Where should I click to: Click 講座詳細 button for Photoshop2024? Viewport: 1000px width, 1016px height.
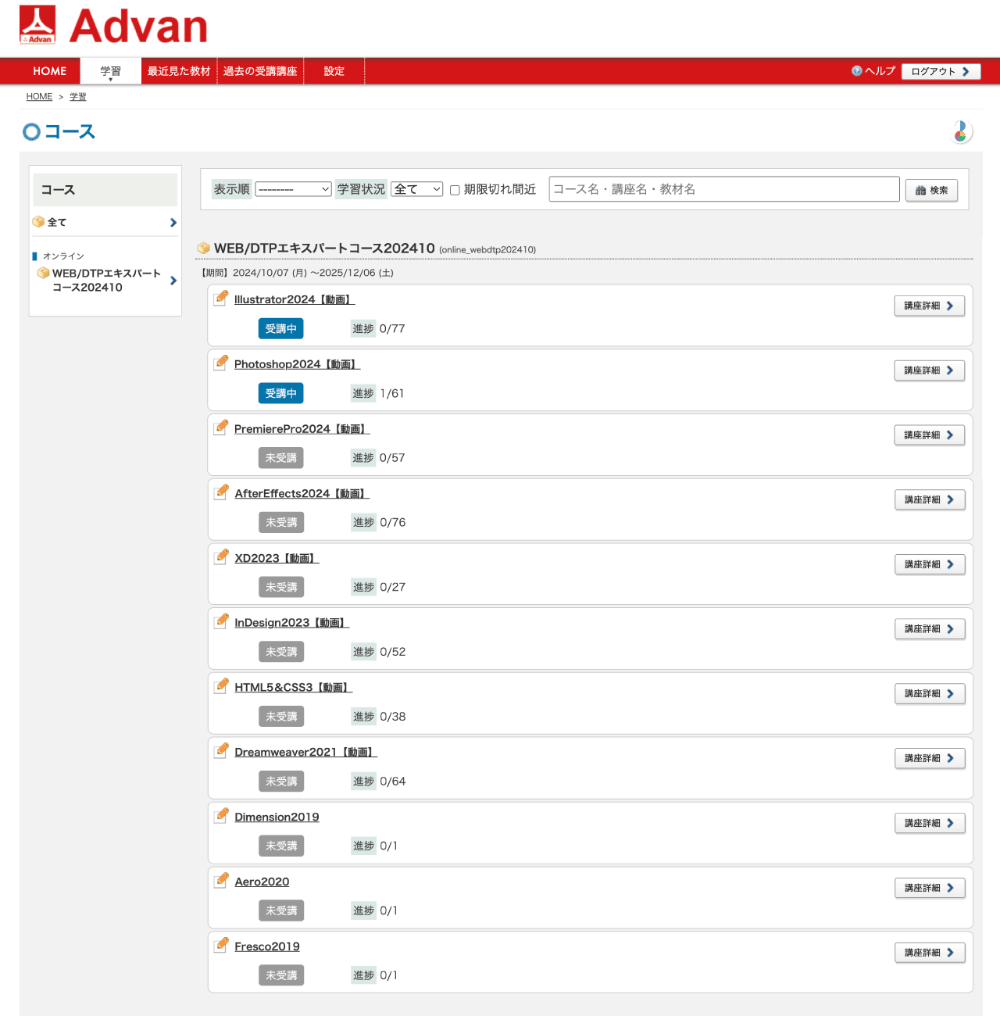point(929,370)
